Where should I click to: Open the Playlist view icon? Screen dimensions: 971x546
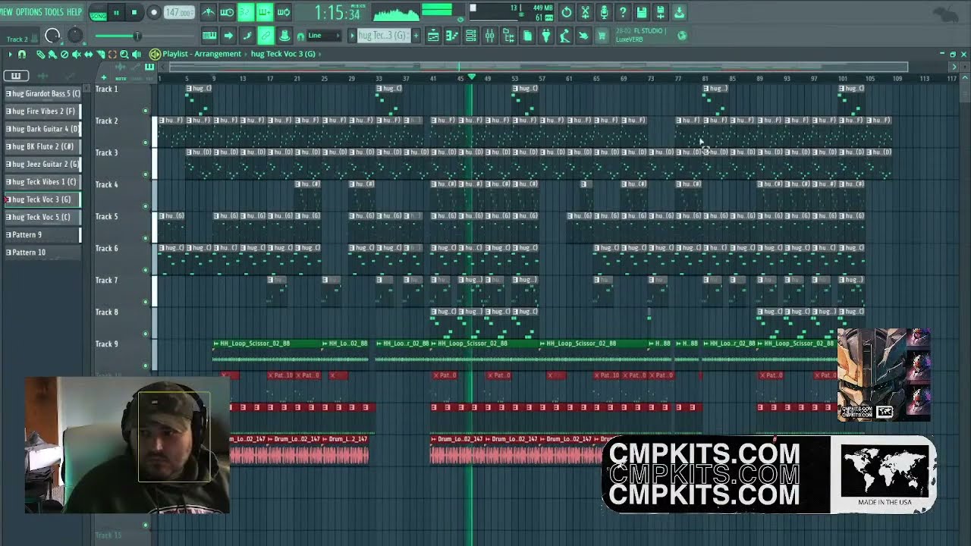point(433,36)
